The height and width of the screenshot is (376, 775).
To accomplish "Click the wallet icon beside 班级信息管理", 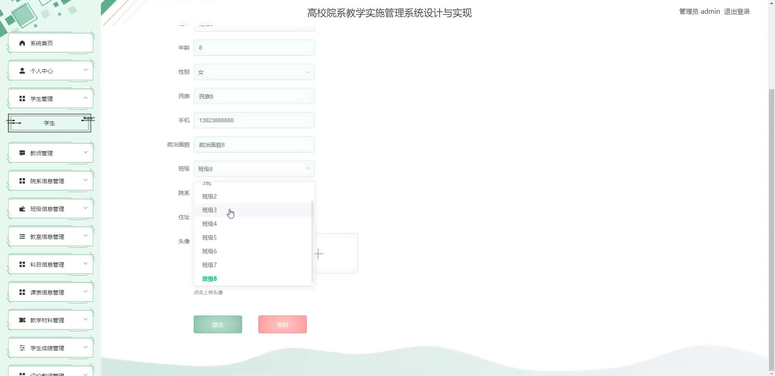I will pyautogui.click(x=22, y=209).
